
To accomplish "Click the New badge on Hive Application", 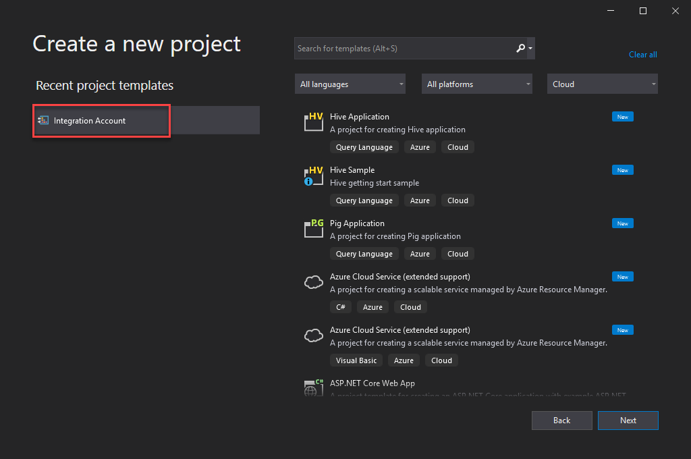I will (623, 116).
